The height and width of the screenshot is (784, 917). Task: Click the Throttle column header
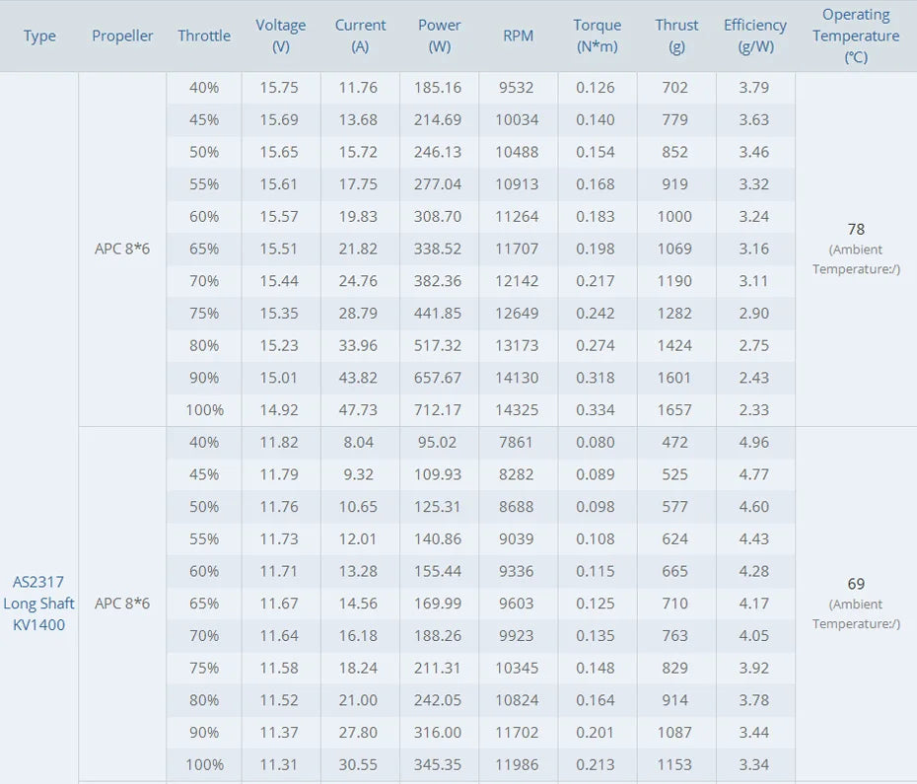(204, 36)
